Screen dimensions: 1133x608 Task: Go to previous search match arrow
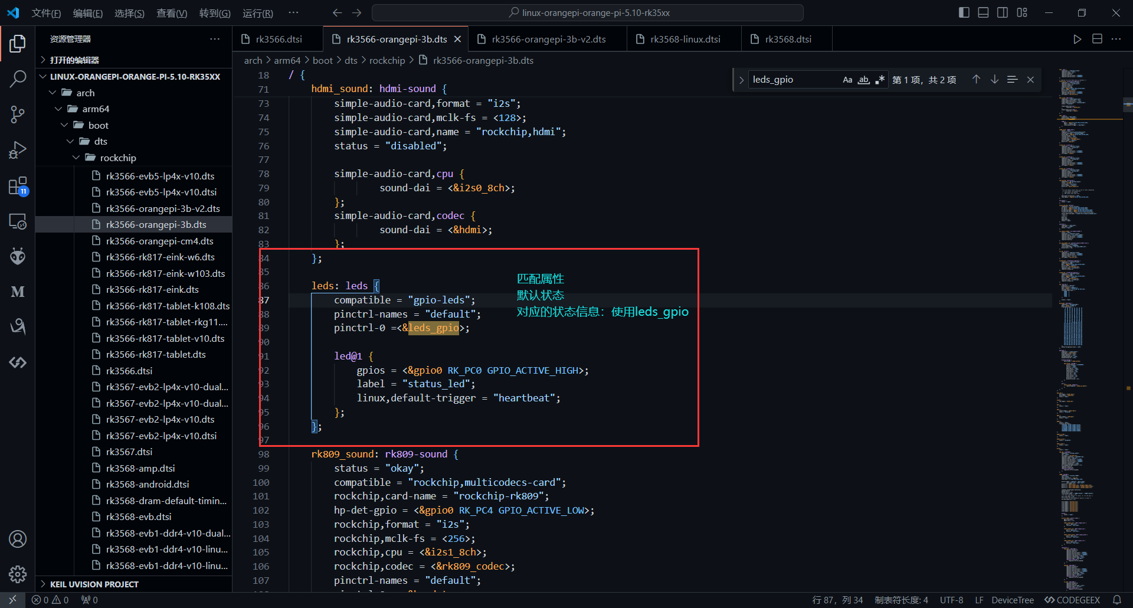976,80
